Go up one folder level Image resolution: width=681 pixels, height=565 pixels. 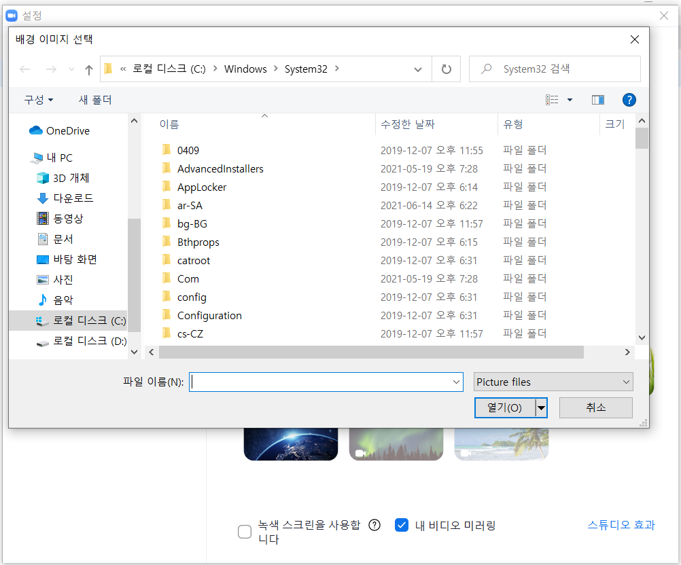89,69
